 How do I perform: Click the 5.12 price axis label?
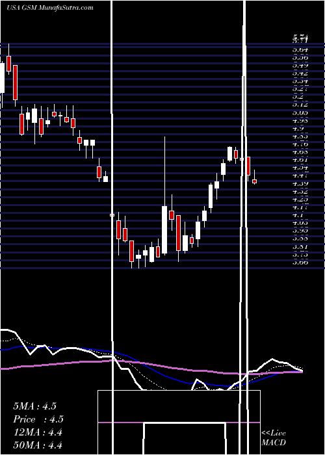coord(300,105)
